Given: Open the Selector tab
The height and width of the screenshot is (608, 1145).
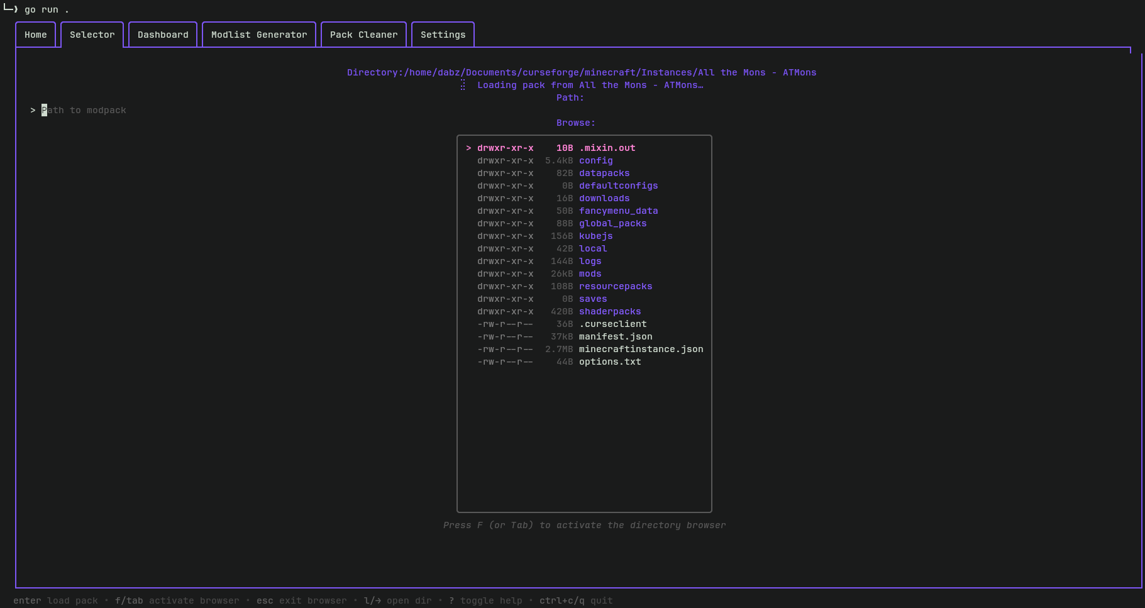Looking at the screenshot, I should pos(92,35).
